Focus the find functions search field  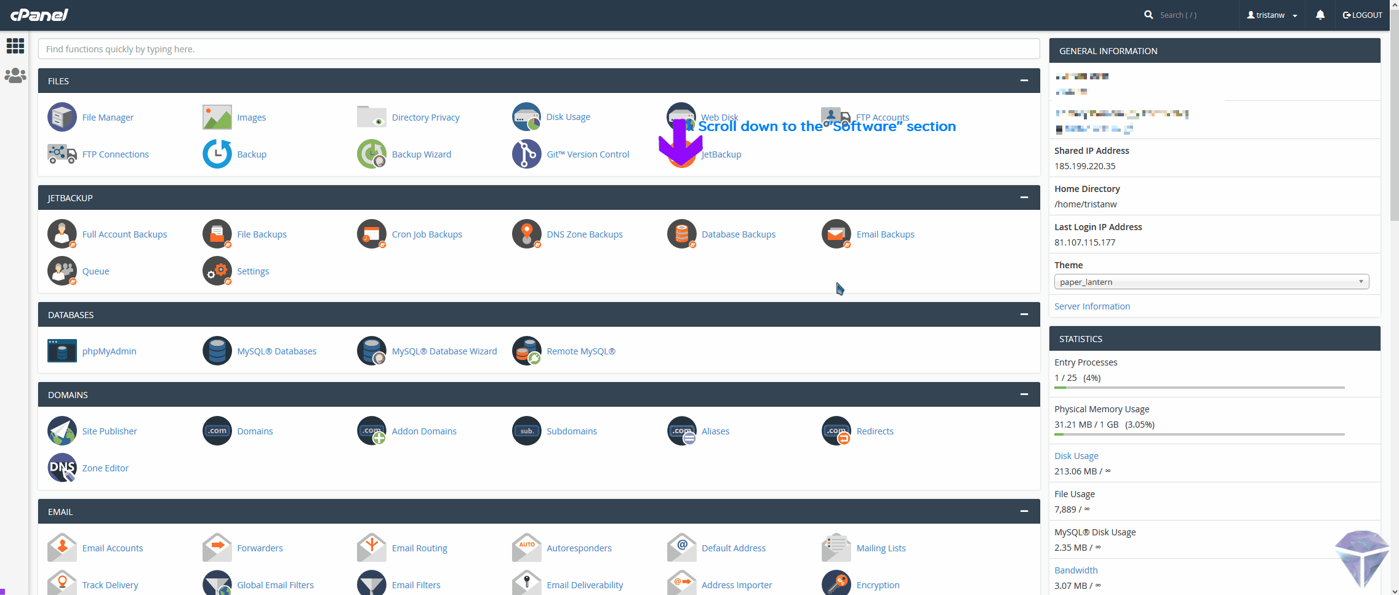(x=539, y=49)
